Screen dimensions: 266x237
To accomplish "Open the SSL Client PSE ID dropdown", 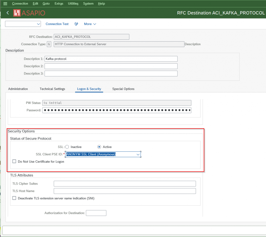I will [x=138, y=154].
